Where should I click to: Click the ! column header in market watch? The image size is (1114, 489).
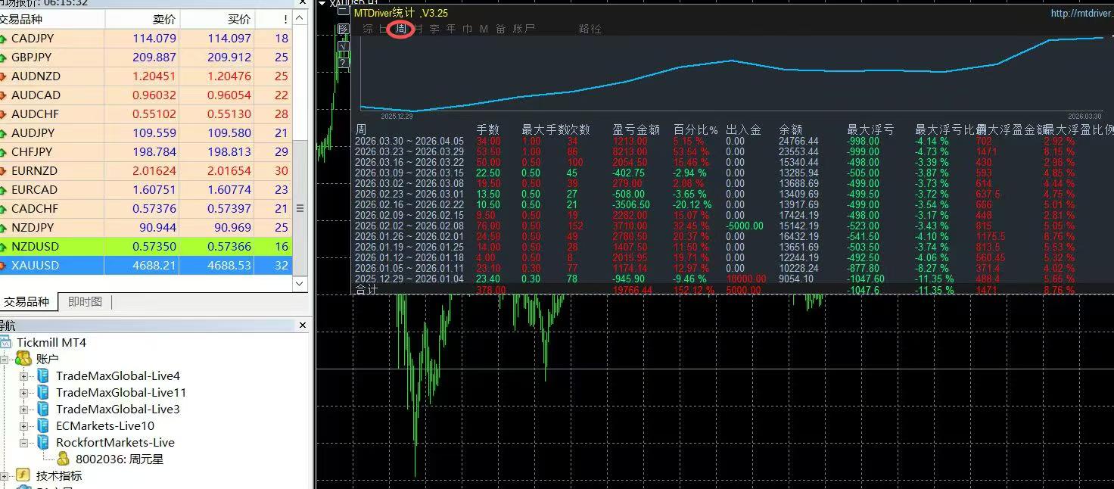pos(273,19)
